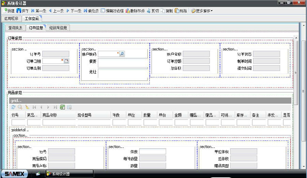Click grid last-page navigation icon
This screenshot has height=178, width=307.
tap(55, 107)
